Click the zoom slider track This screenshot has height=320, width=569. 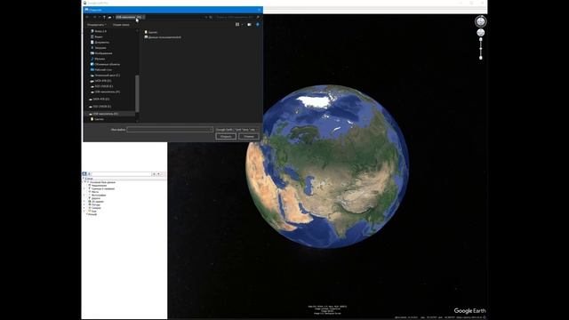coord(481,48)
